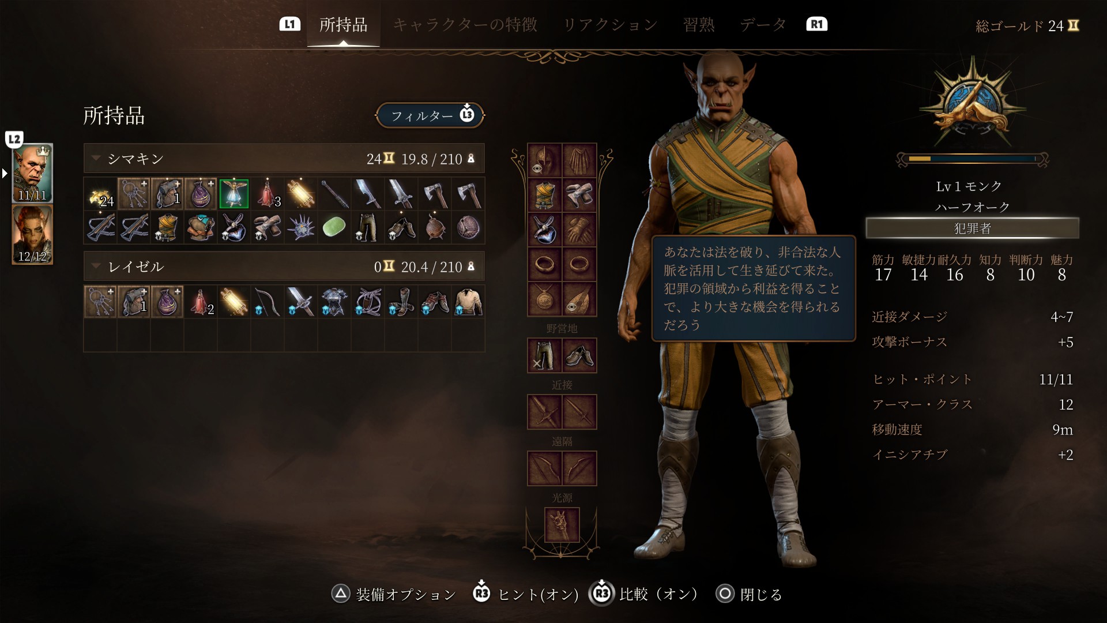Viewport: 1107px width, 623px height.
Task: Open the フィルター filter dropdown
Action: pyautogui.click(x=430, y=115)
